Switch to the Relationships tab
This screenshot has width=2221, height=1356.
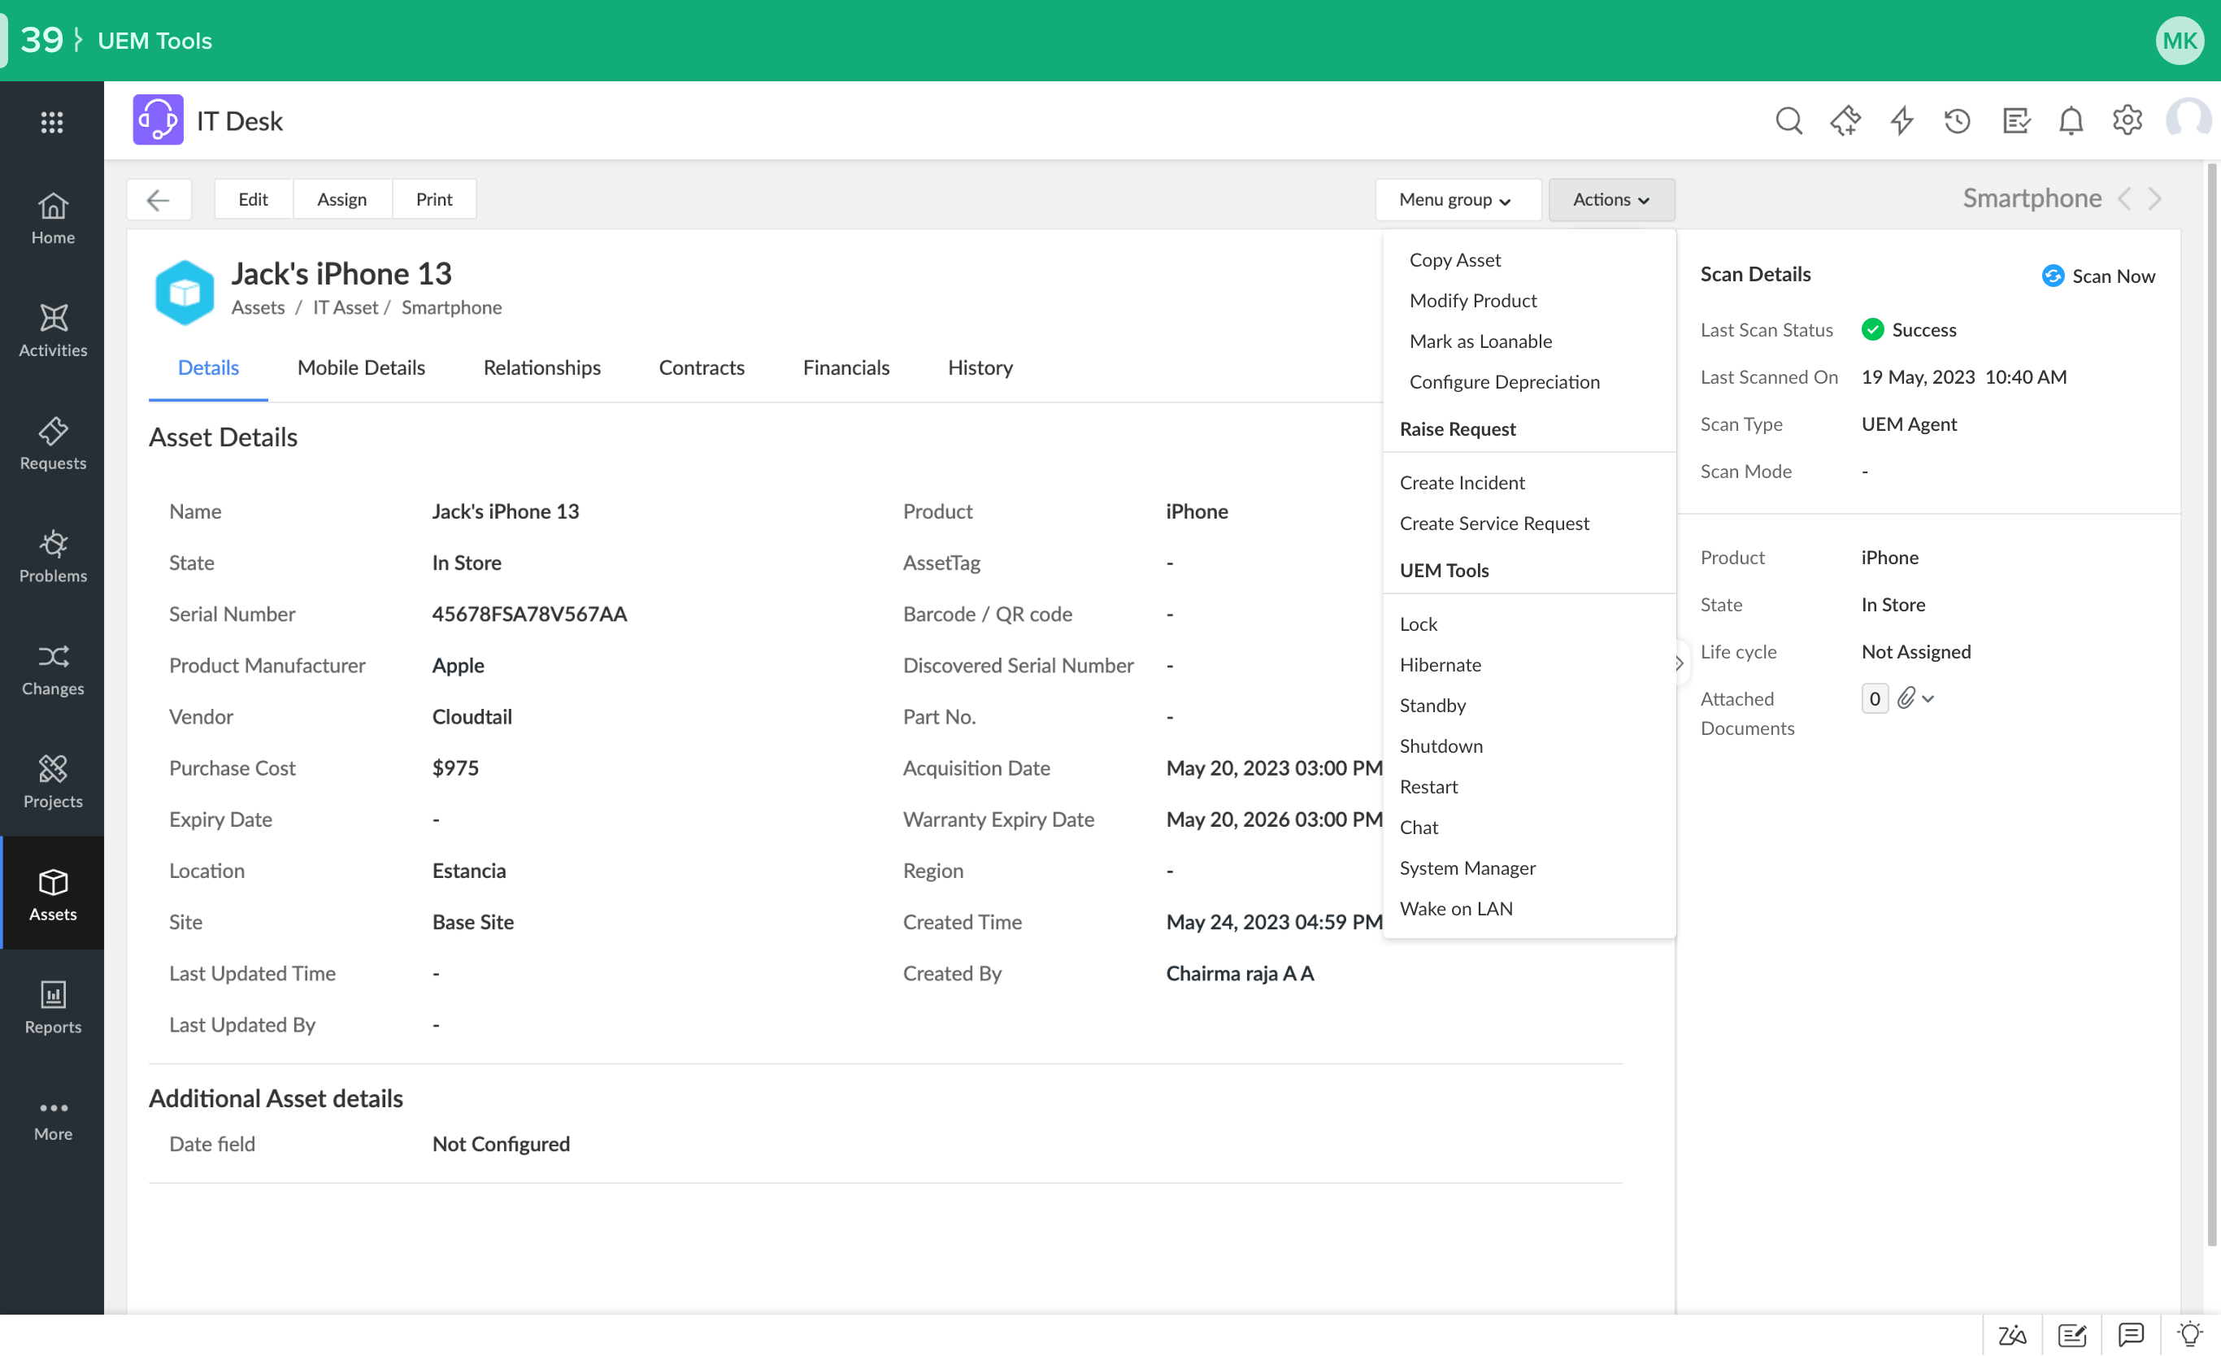coord(541,367)
